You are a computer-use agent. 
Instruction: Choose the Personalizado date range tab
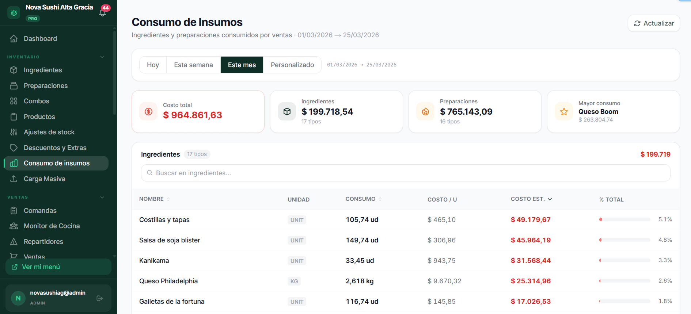(292, 65)
